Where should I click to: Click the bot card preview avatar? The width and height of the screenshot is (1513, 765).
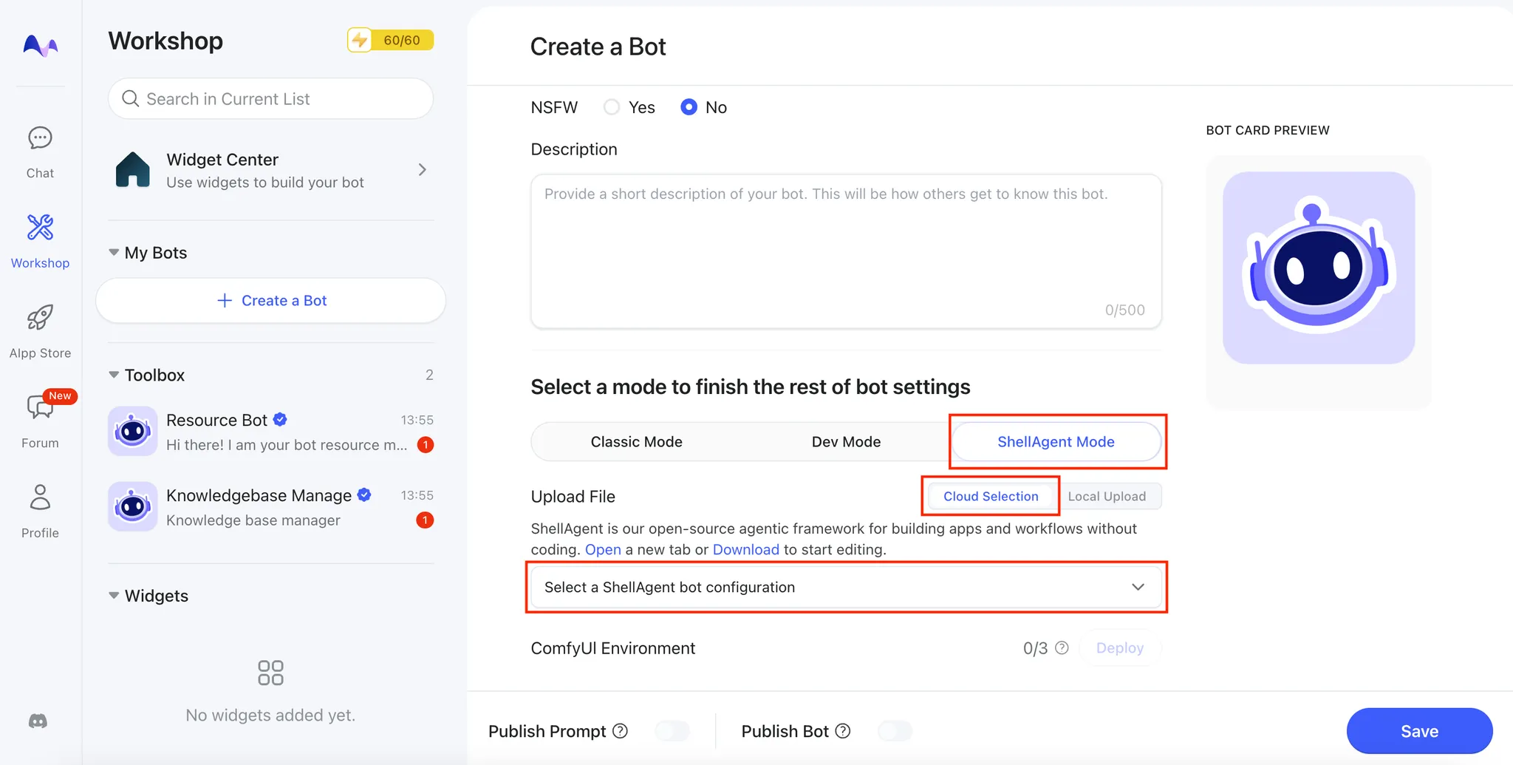(1318, 268)
